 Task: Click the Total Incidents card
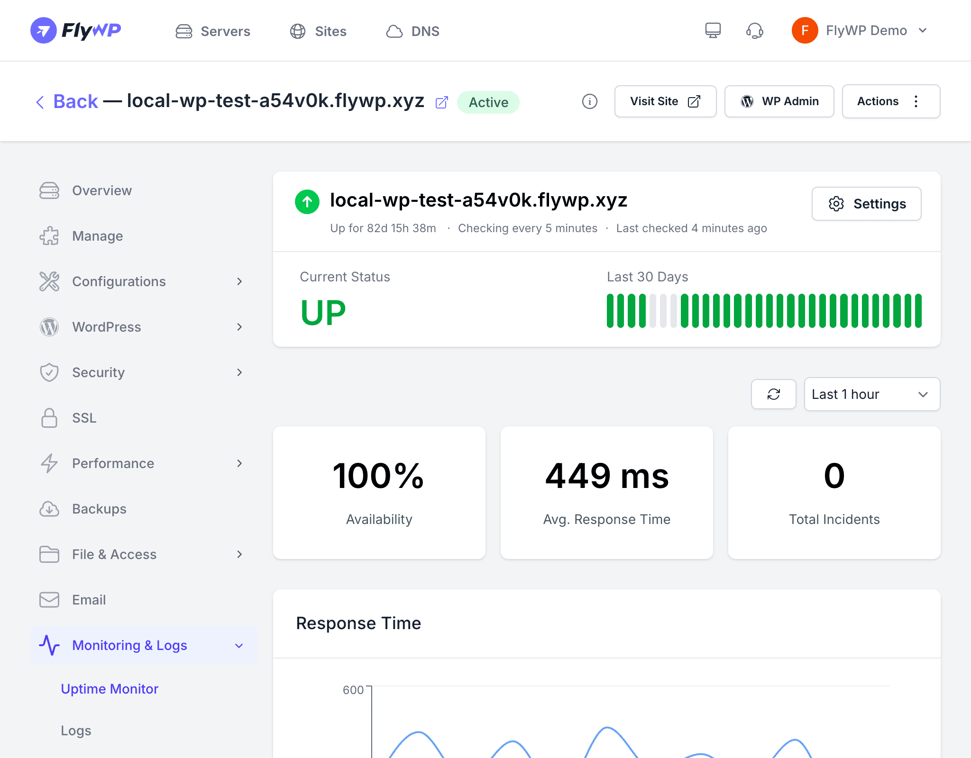[x=834, y=493]
